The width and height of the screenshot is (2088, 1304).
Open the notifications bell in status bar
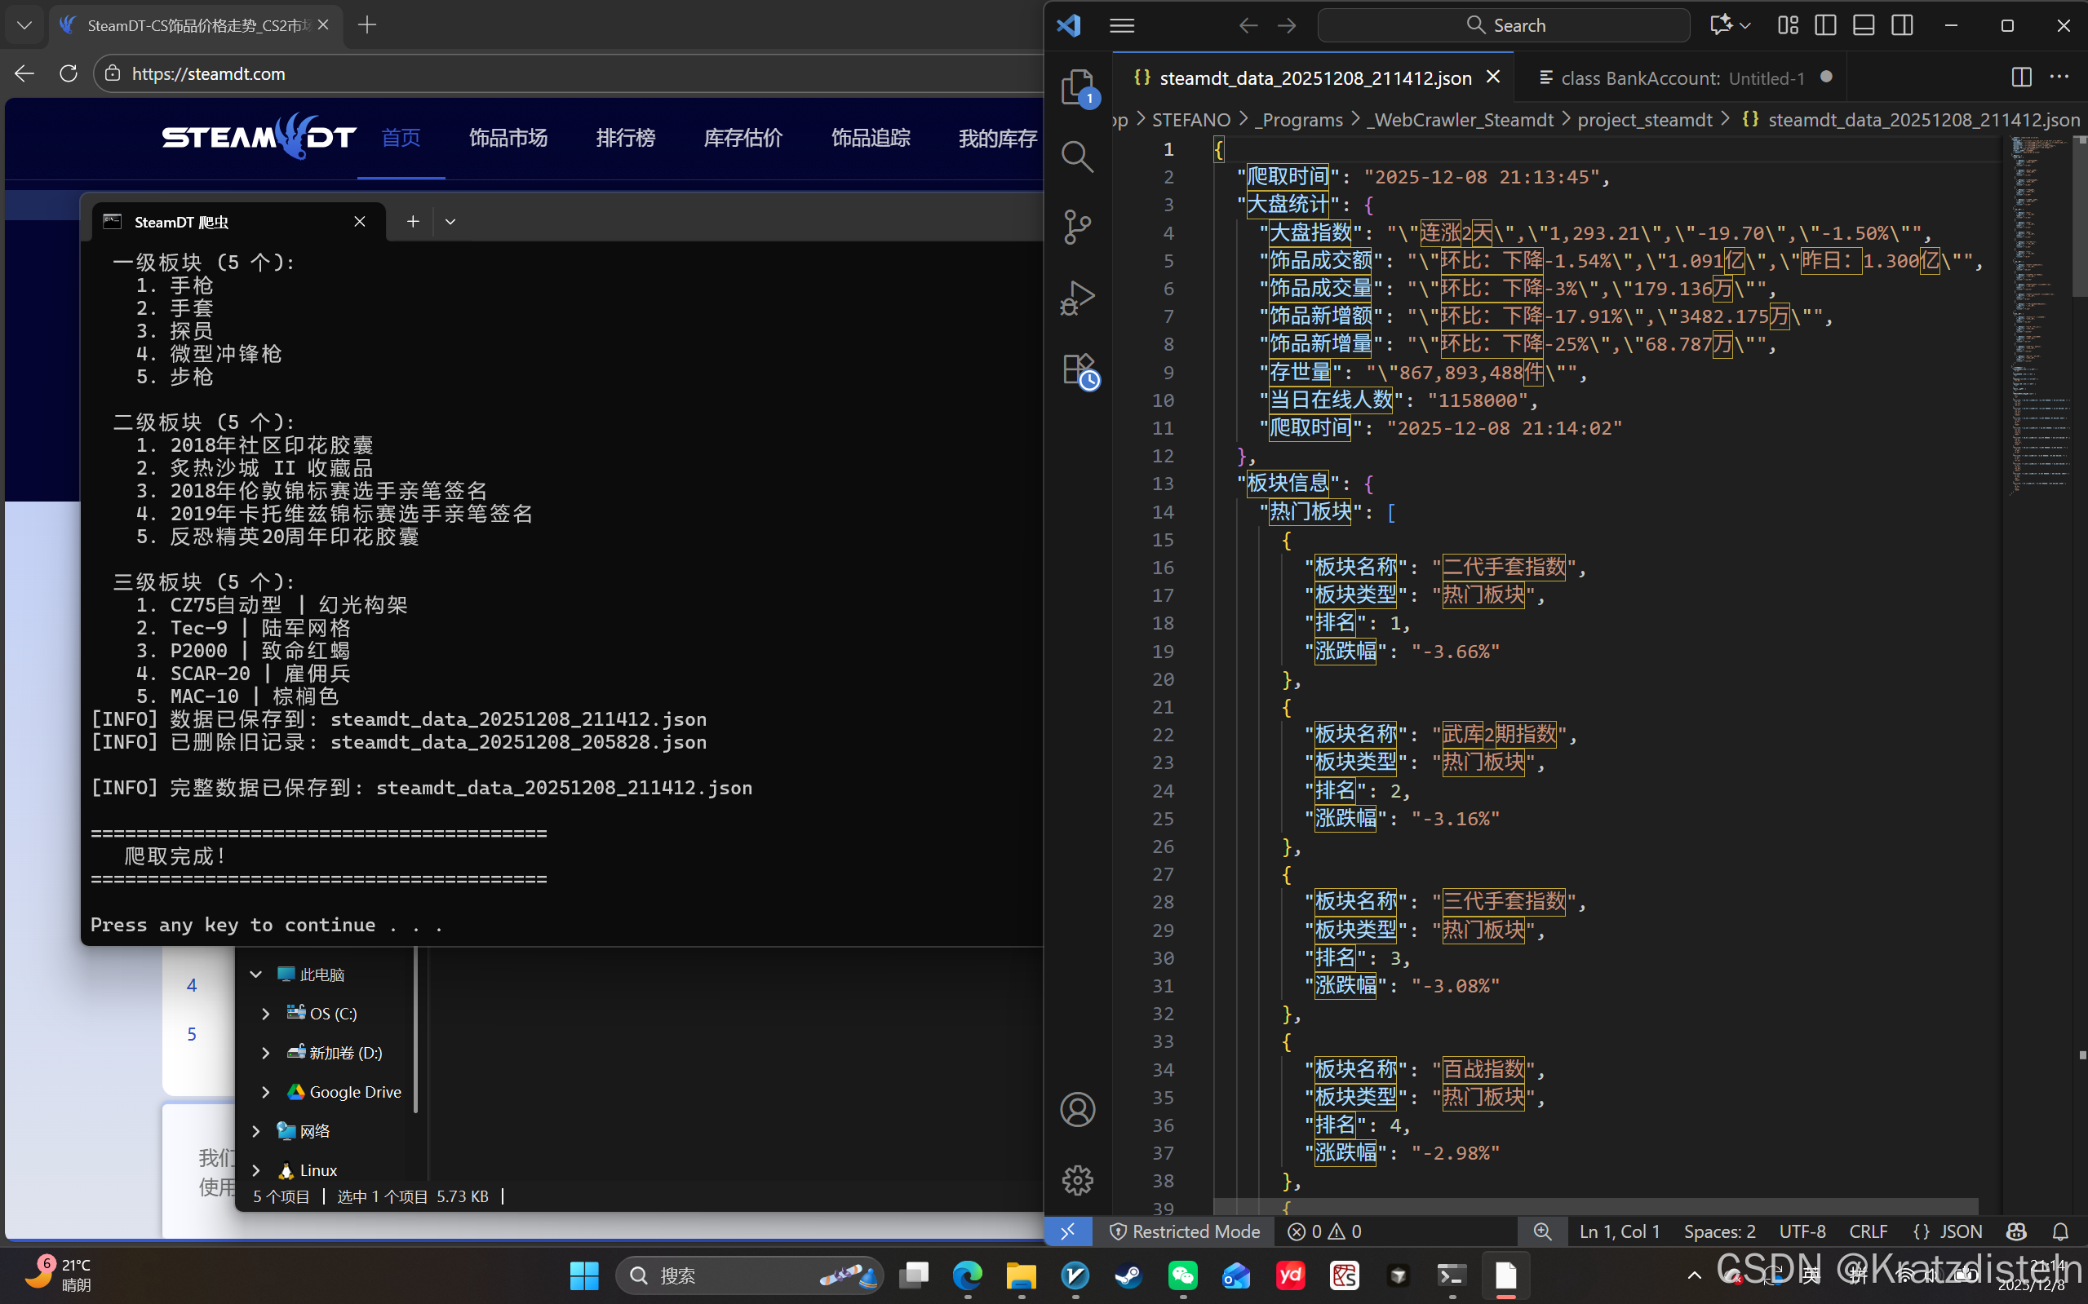tap(2060, 1231)
